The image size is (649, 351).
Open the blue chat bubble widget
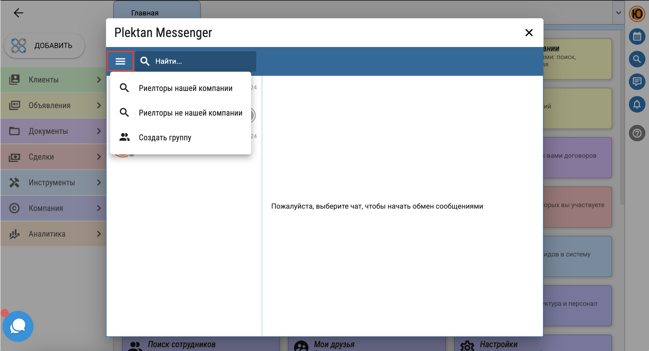(x=18, y=326)
